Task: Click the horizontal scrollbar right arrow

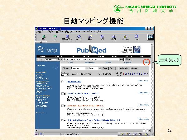Action: (149, 130)
